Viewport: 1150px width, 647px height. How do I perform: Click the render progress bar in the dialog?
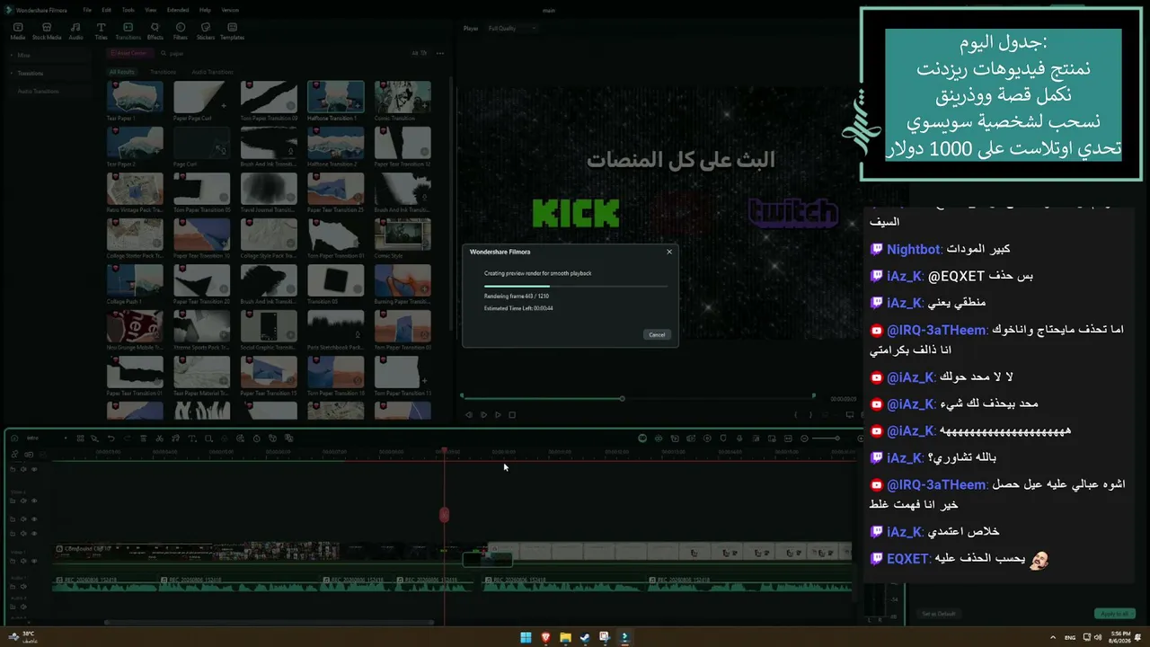575,287
